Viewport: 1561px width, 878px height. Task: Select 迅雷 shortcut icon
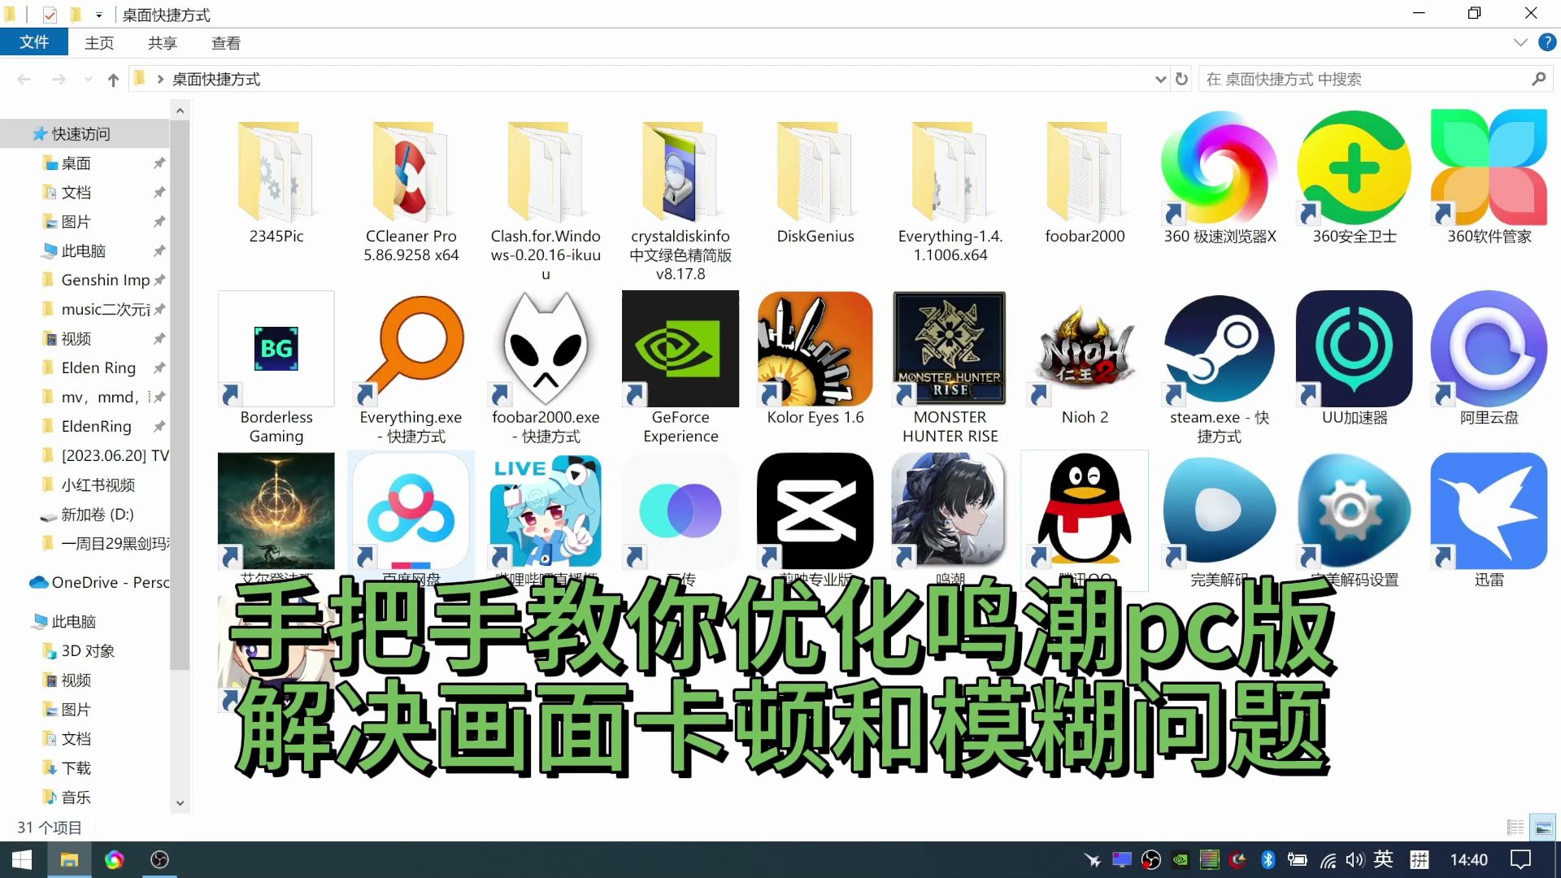pyautogui.click(x=1489, y=511)
